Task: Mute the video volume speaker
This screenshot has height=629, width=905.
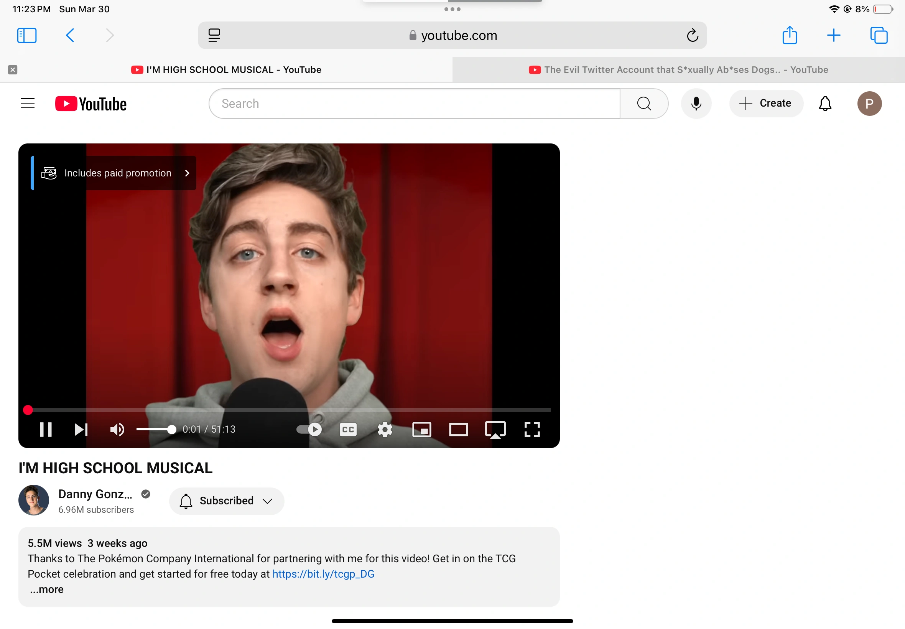Action: 117,429
